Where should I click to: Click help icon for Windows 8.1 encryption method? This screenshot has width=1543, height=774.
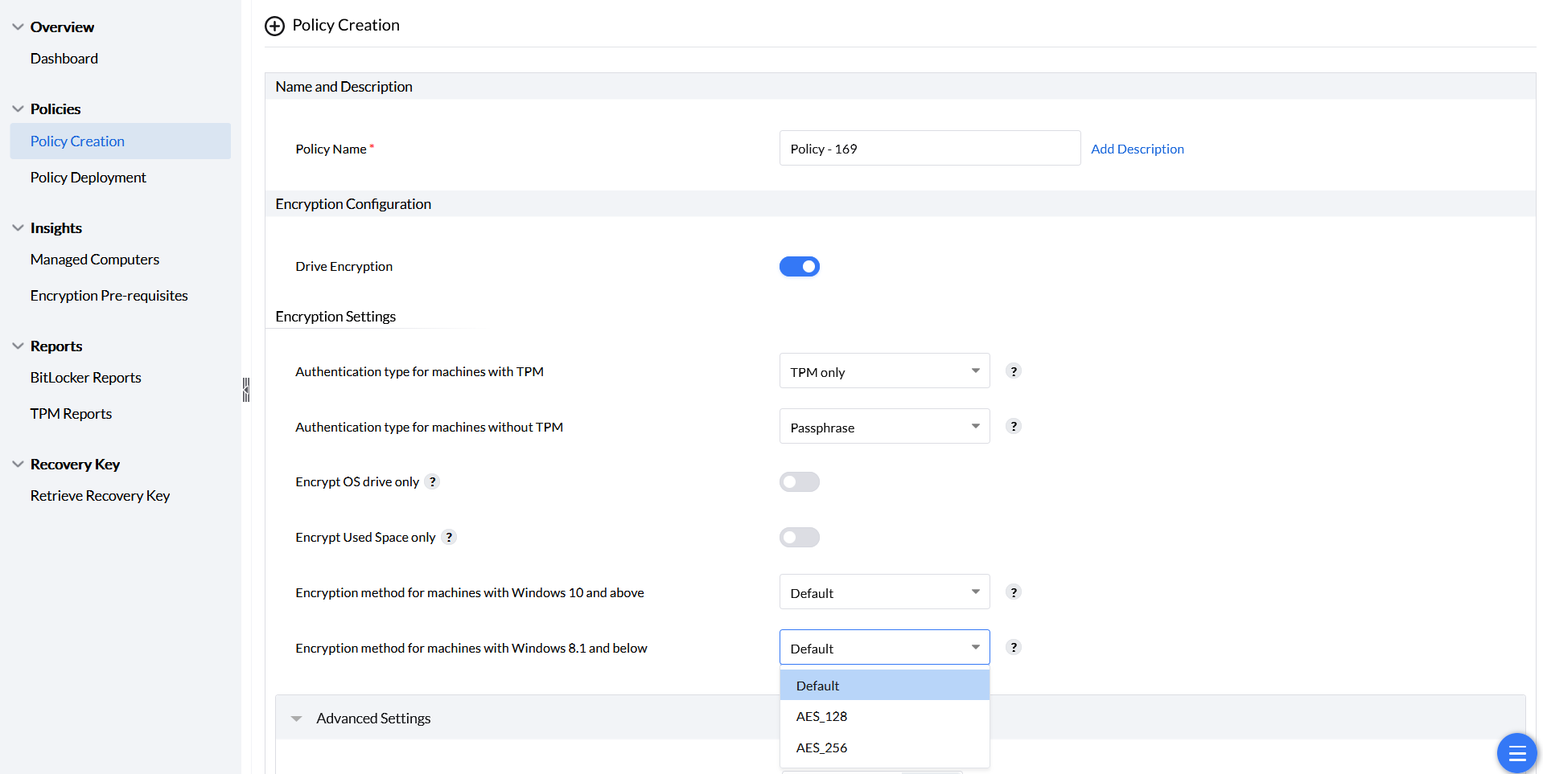(1014, 648)
